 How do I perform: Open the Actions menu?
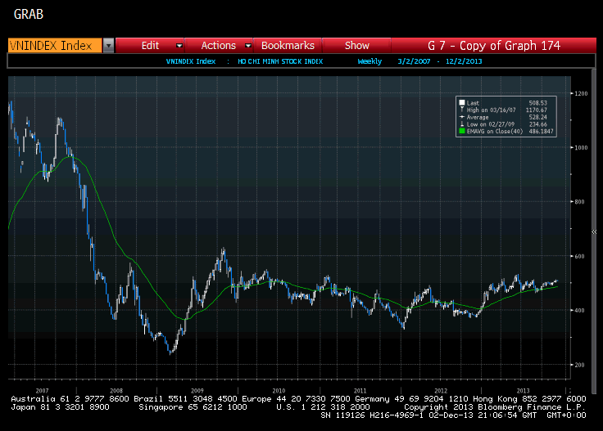[218, 46]
